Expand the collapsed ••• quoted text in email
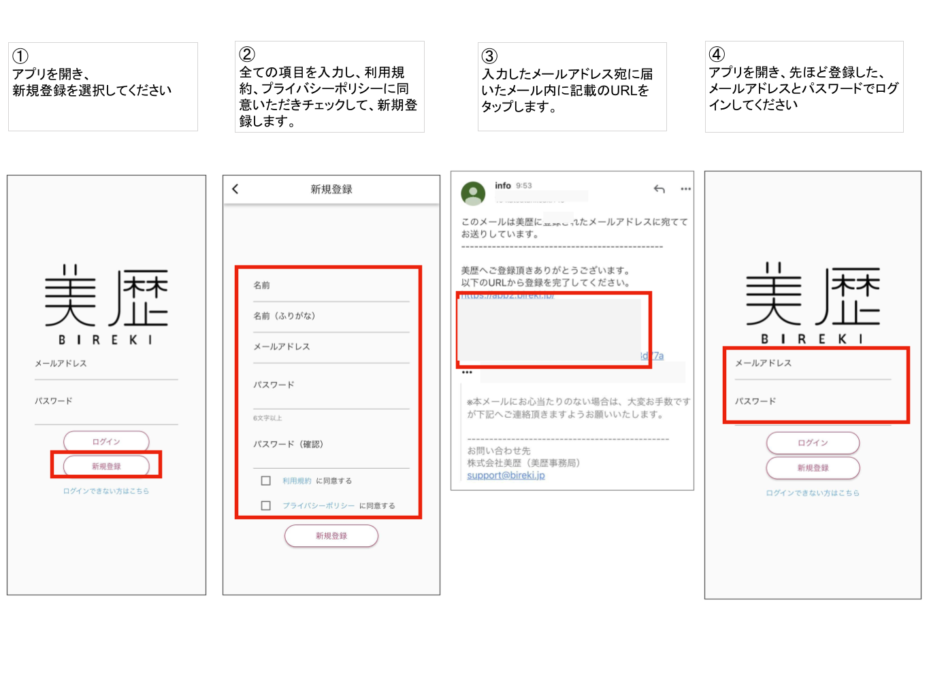The image size is (929, 696). 467,373
